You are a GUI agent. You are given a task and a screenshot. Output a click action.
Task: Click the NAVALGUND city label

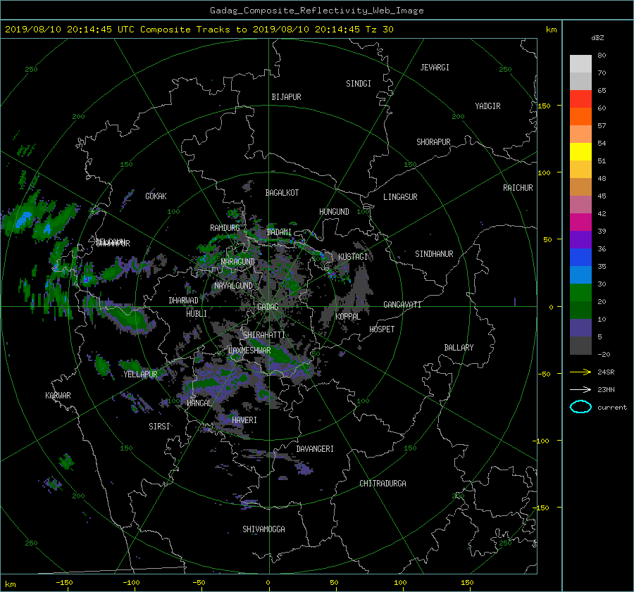[x=233, y=286]
